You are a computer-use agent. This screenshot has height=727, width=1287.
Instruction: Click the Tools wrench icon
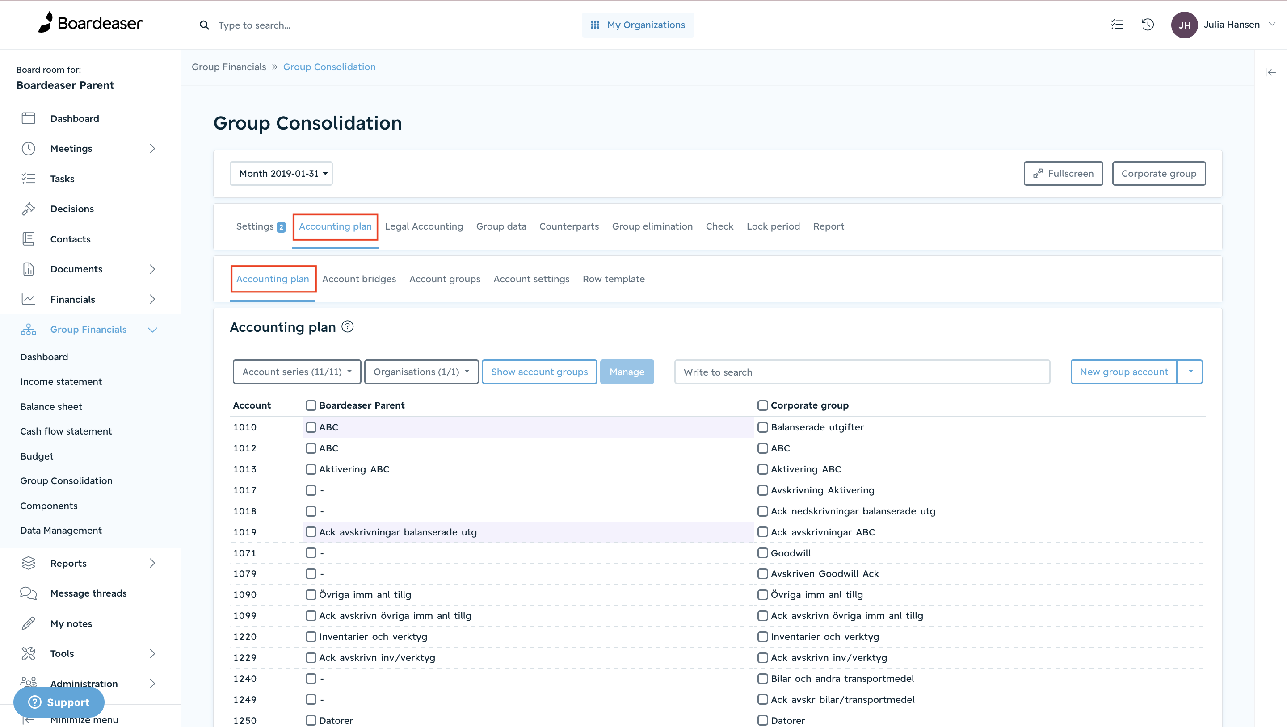pos(29,654)
